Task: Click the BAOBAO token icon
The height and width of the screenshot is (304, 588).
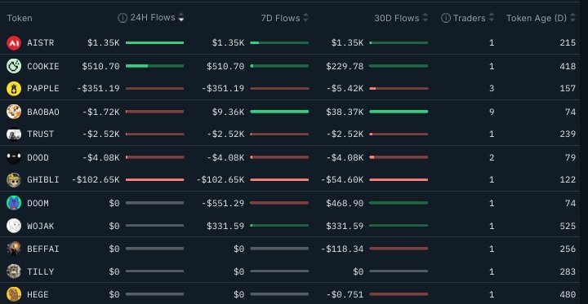Action: pyautogui.click(x=14, y=112)
